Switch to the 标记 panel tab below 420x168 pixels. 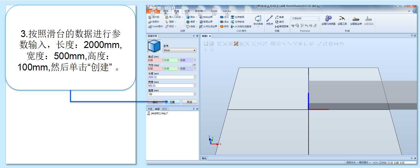pyautogui.click(x=164, y=109)
